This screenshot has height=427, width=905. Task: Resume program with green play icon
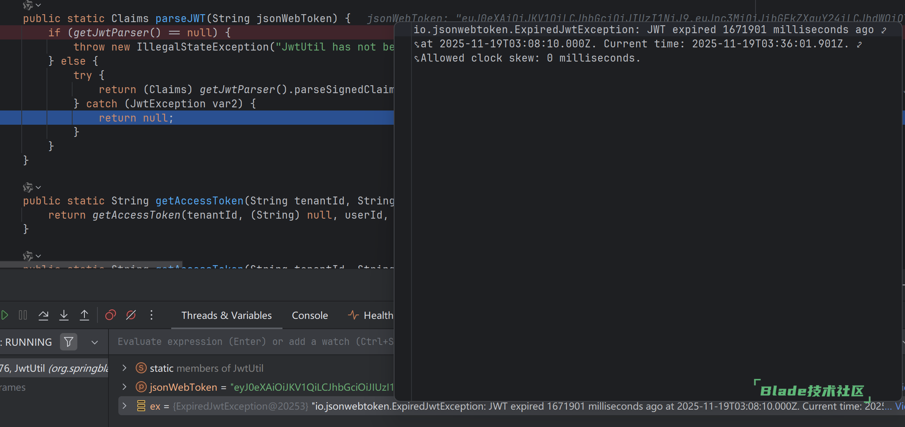click(x=5, y=315)
